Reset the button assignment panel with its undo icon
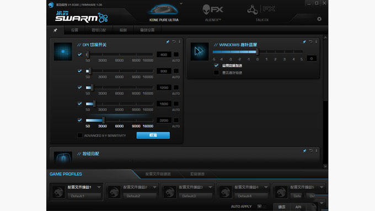 pyautogui.click(x=310, y=151)
